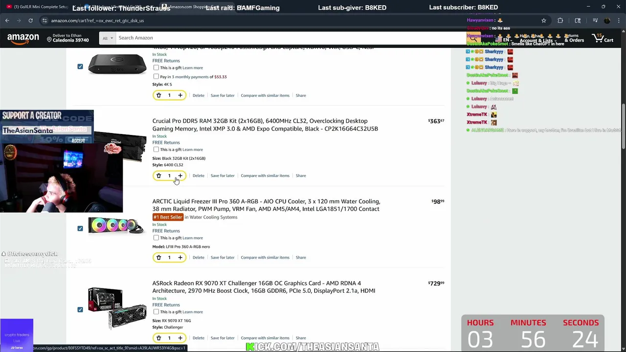The width and height of the screenshot is (626, 352).
Task: Delete the ASRock Radeon card from cart
Action: [x=198, y=338]
